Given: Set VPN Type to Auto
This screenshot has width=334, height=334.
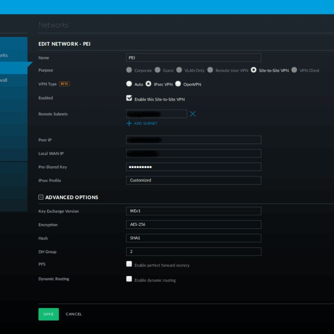Looking at the screenshot, I should coord(129,84).
